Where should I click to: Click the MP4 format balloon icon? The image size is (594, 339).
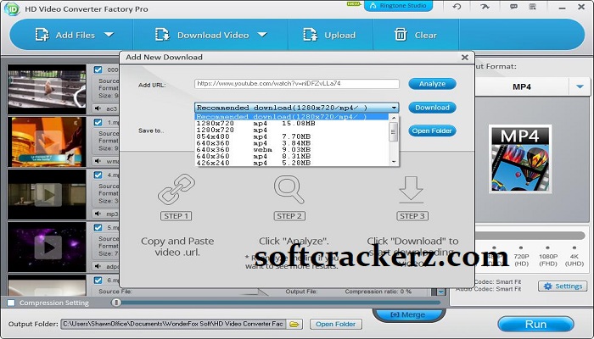click(519, 159)
